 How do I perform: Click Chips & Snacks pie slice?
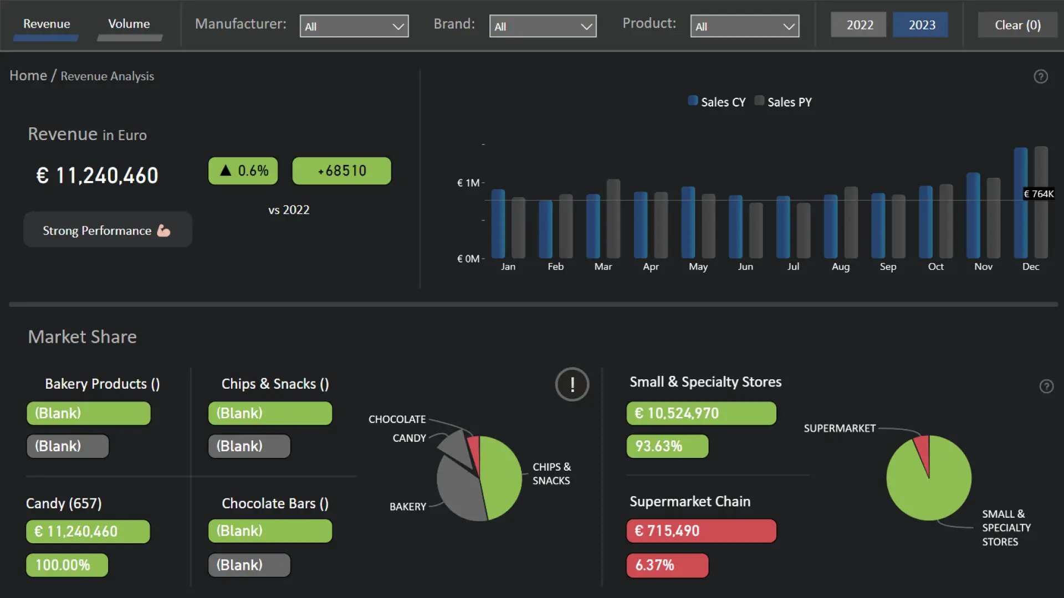point(502,477)
